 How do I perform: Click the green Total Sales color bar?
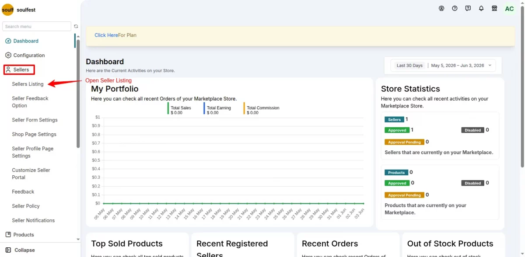tap(168, 108)
